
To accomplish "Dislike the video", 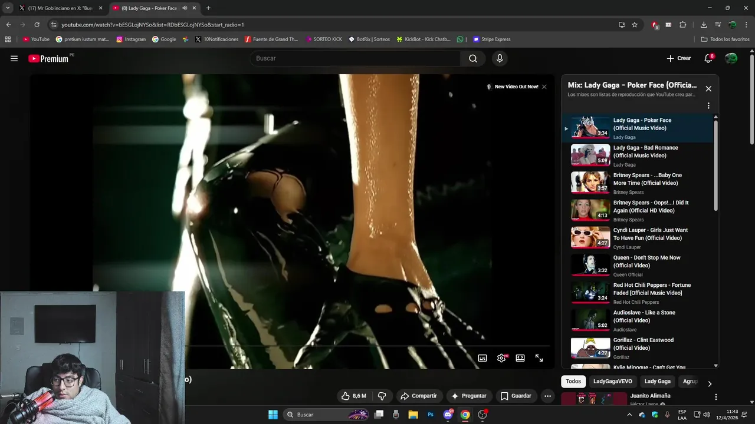I will pos(382,396).
